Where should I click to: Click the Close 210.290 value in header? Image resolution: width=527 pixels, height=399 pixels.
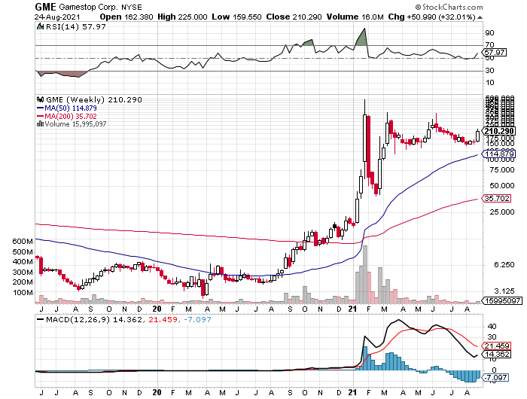tap(294, 17)
